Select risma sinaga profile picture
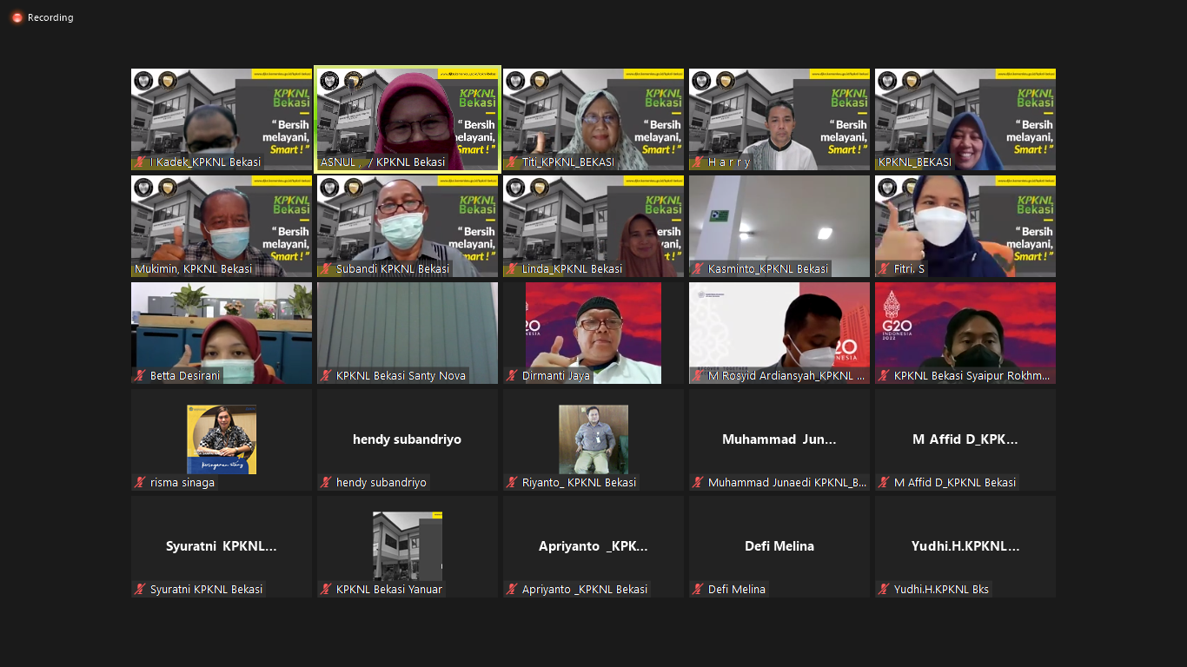The height and width of the screenshot is (667, 1187). [x=222, y=439]
